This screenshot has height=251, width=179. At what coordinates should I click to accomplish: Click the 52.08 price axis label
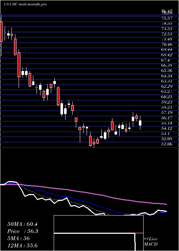tap(167, 139)
